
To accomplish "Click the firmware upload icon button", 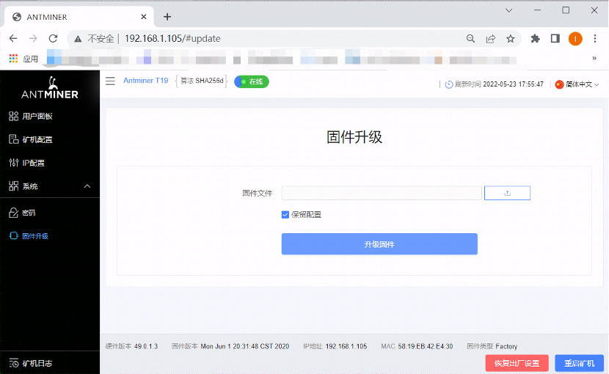I will (x=507, y=193).
